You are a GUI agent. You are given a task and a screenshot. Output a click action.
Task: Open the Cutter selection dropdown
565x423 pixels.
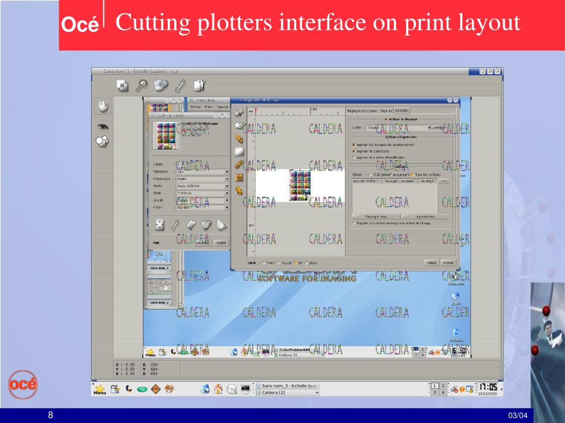point(398,128)
